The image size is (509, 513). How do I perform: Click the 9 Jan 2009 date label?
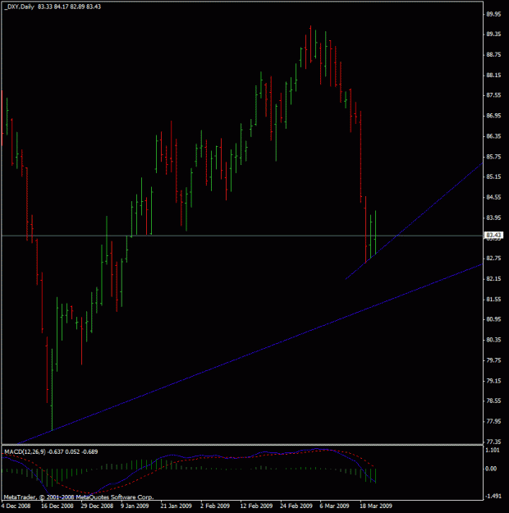click(135, 506)
